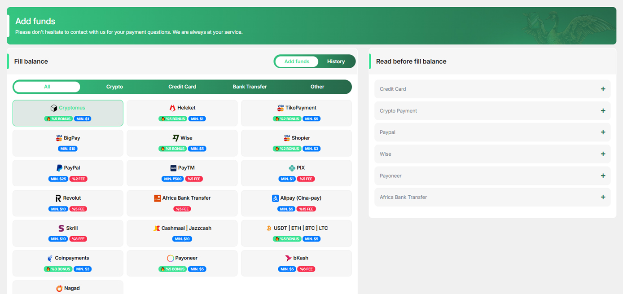Expand the Paypal info section
The width and height of the screenshot is (623, 294).
point(492,132)
